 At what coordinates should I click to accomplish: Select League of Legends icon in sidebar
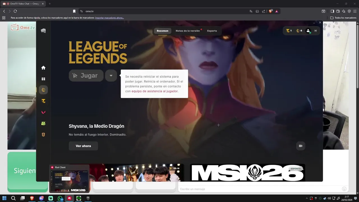tap(43, 90)
